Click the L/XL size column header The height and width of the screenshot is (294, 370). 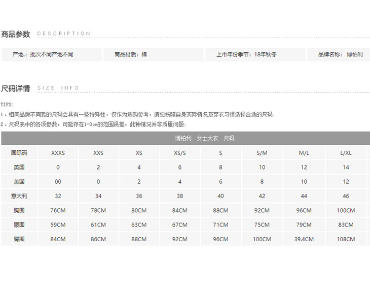(x=346, y=153)
